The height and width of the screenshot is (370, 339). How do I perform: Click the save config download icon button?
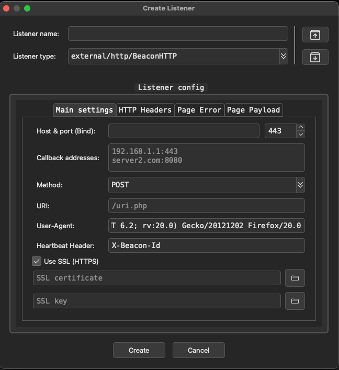tap(315, 57)
